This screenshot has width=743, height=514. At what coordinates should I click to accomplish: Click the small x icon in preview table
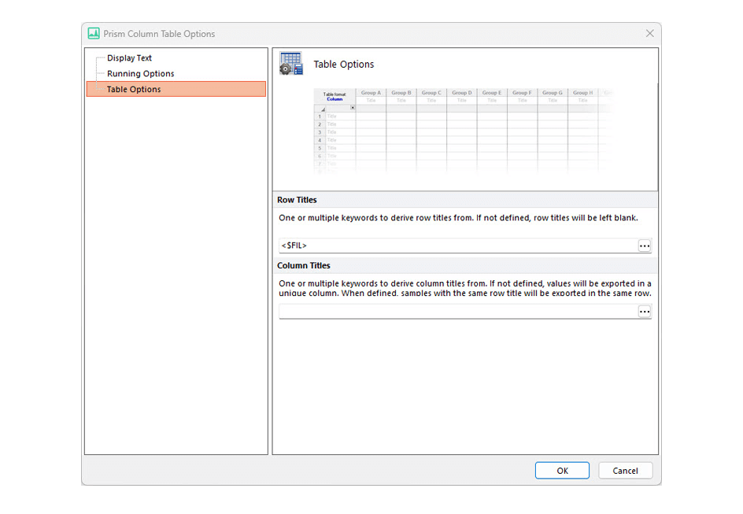(353, 108)
